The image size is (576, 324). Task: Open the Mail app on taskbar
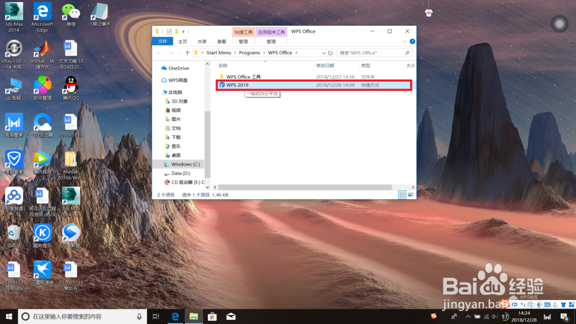(x=231, y=317)
